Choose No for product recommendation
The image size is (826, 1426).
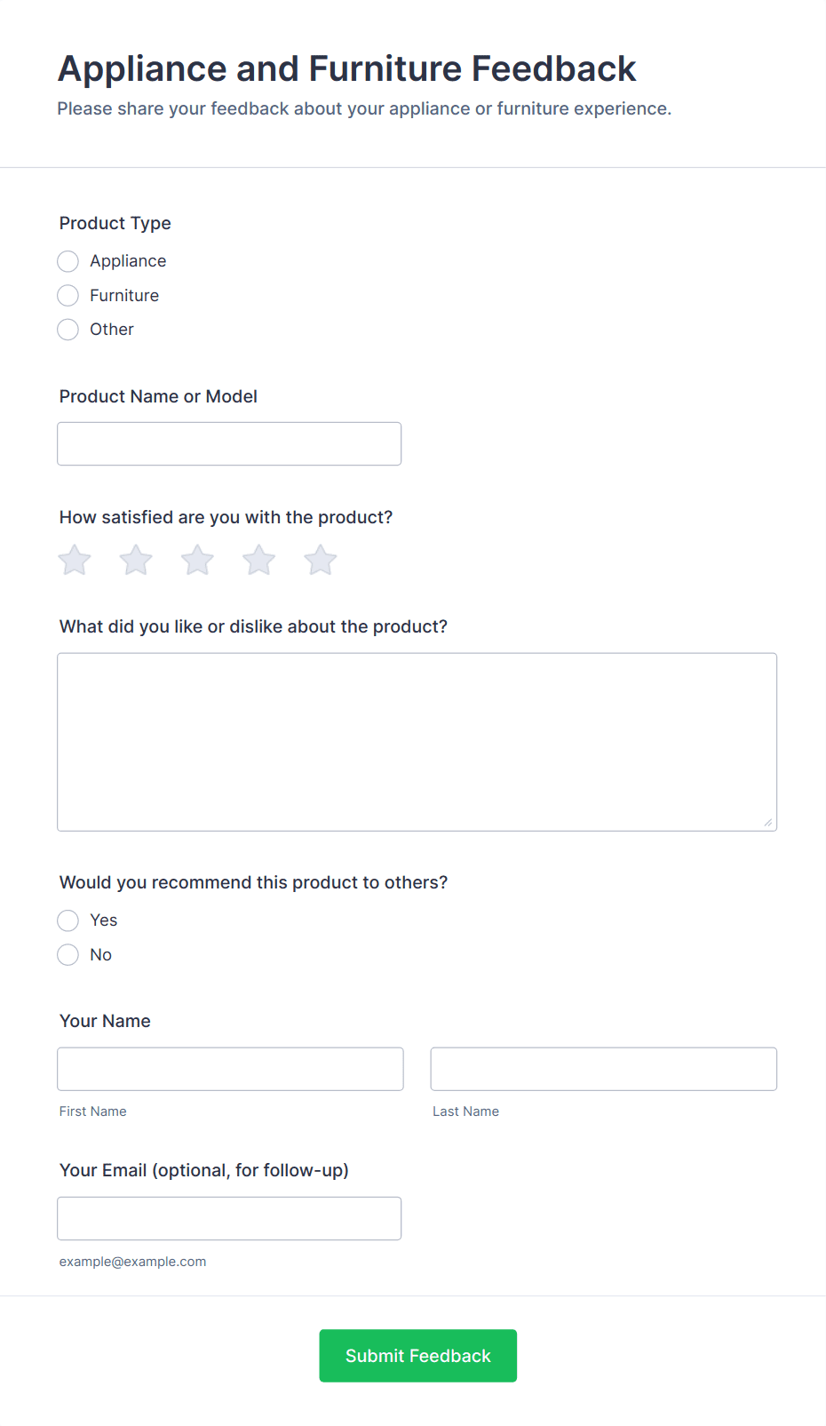click(68, 955)
